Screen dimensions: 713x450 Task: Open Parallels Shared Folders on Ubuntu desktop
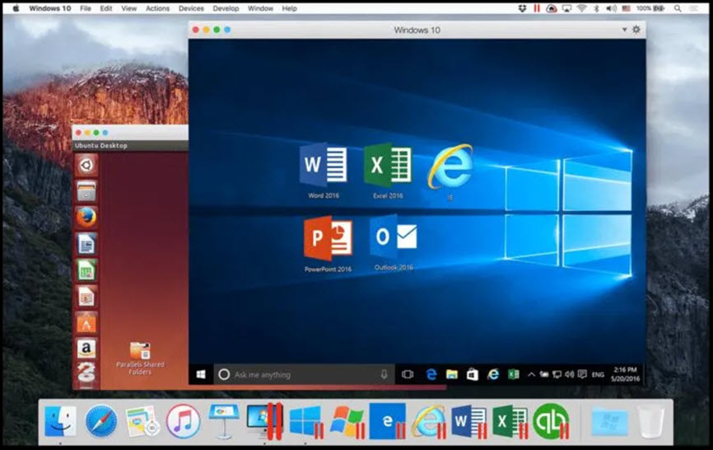coord(140,359)
